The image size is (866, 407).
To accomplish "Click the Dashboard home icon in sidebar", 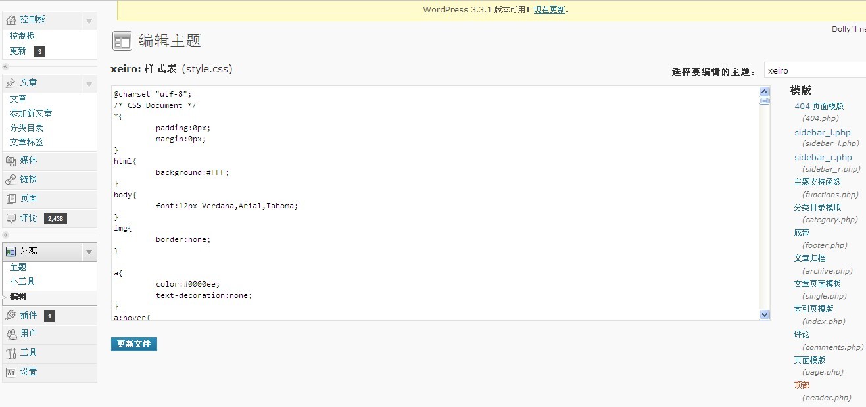I will point(11,20).
